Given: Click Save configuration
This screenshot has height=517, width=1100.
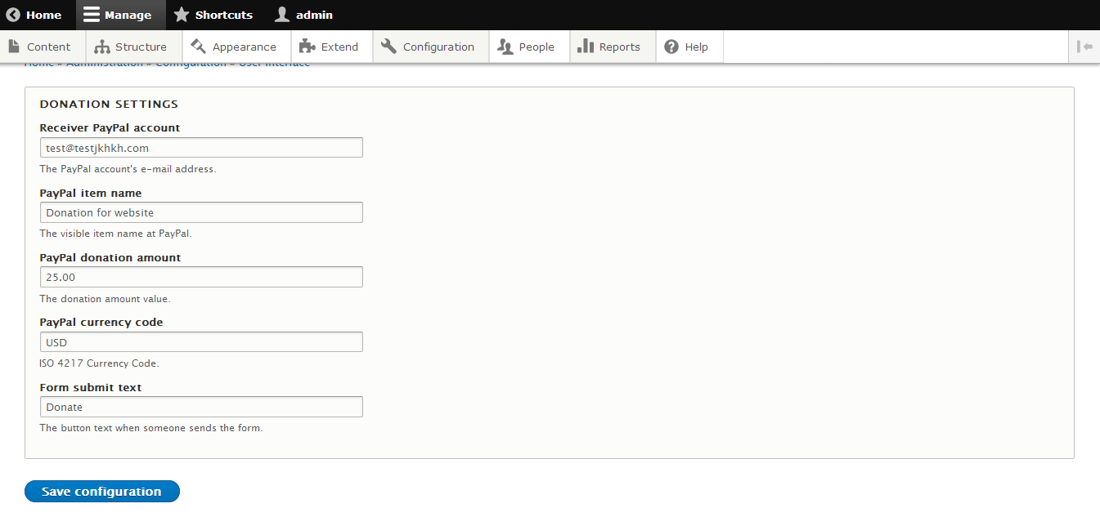Looking at the screenshot, I should click(x=101, y=491).
